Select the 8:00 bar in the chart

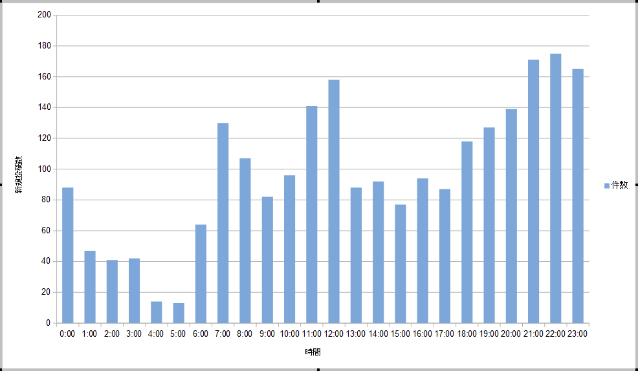click(245, 240)
